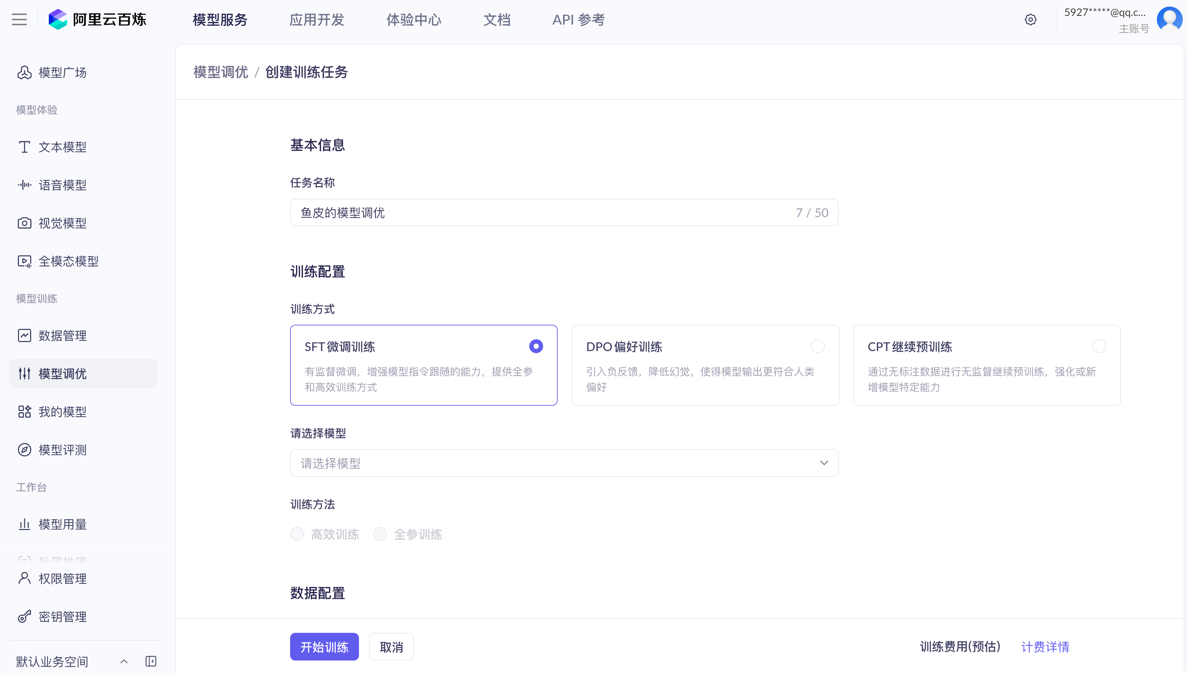The image size is (1188, 673).
Task: Click the settings gear icon
Action: (1030, 19)
